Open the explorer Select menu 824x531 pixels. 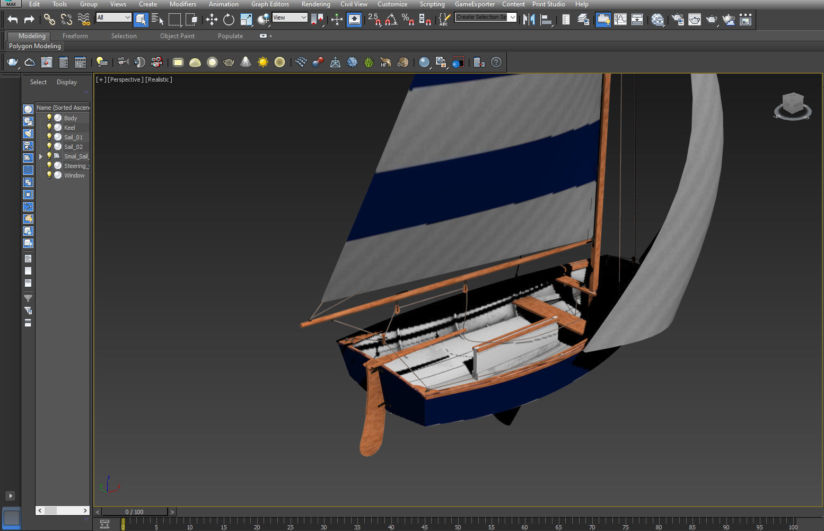click(38, 82)
